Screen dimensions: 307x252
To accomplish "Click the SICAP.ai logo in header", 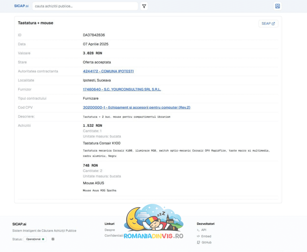I will pos(21,6).
